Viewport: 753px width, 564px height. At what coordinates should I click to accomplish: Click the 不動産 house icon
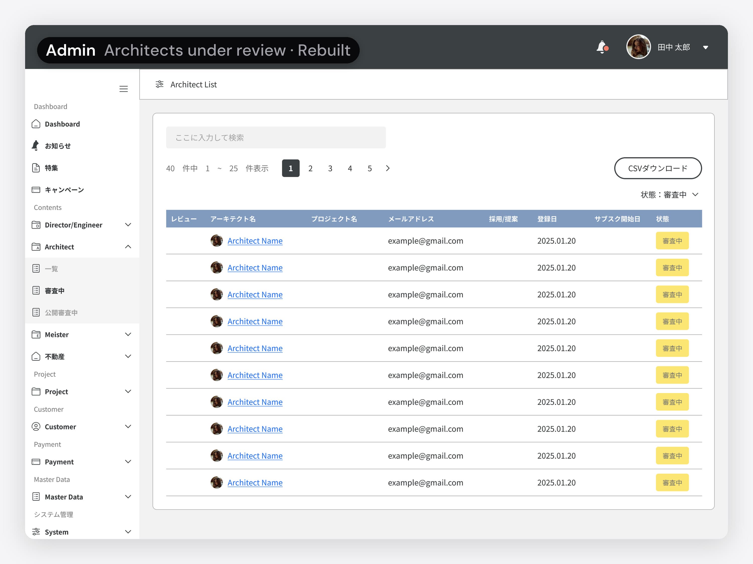coord(36,356)
